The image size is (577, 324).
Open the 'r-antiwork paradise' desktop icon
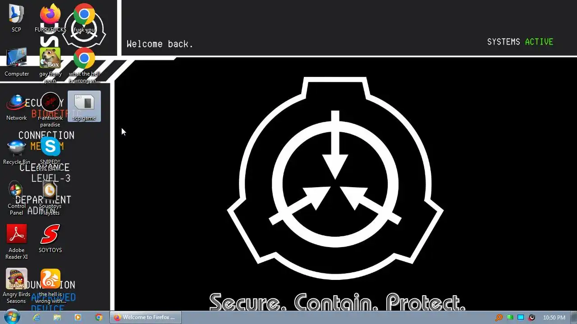tap(50, 109)
